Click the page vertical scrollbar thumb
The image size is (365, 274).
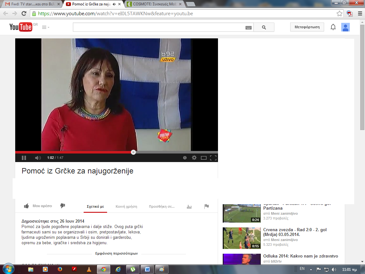click(362, 77)
